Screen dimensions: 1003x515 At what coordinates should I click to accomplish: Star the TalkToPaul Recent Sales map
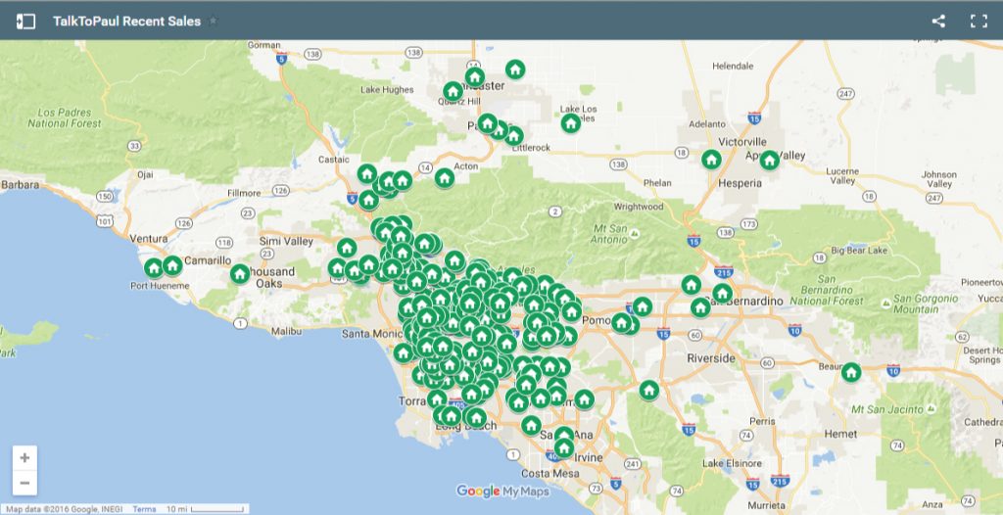click(x=213, y=22)
